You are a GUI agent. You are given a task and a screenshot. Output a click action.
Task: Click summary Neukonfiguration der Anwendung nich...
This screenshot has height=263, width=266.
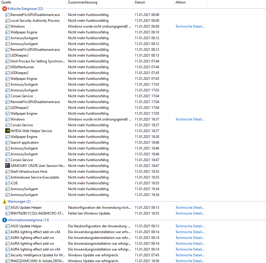(99, 208)
